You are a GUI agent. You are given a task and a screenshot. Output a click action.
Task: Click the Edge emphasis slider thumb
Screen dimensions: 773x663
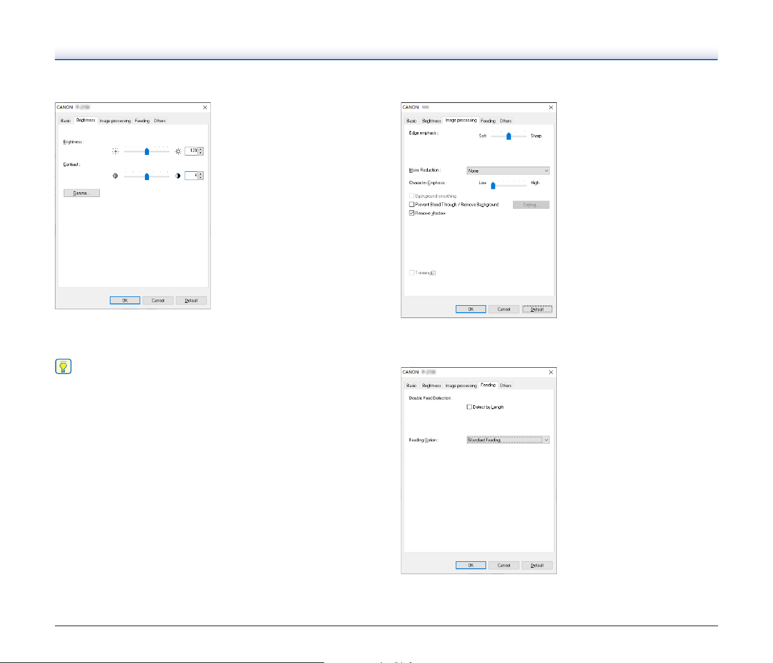click(x=509, y=136)
